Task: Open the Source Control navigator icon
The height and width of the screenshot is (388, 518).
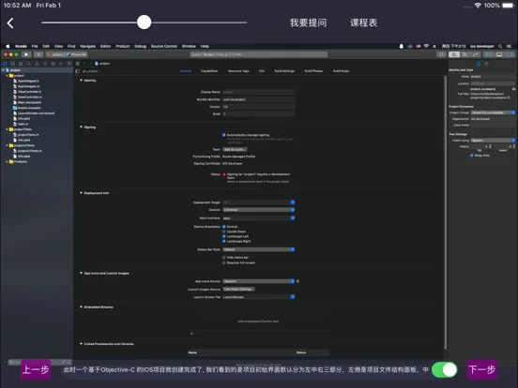Action: point(12,64)
